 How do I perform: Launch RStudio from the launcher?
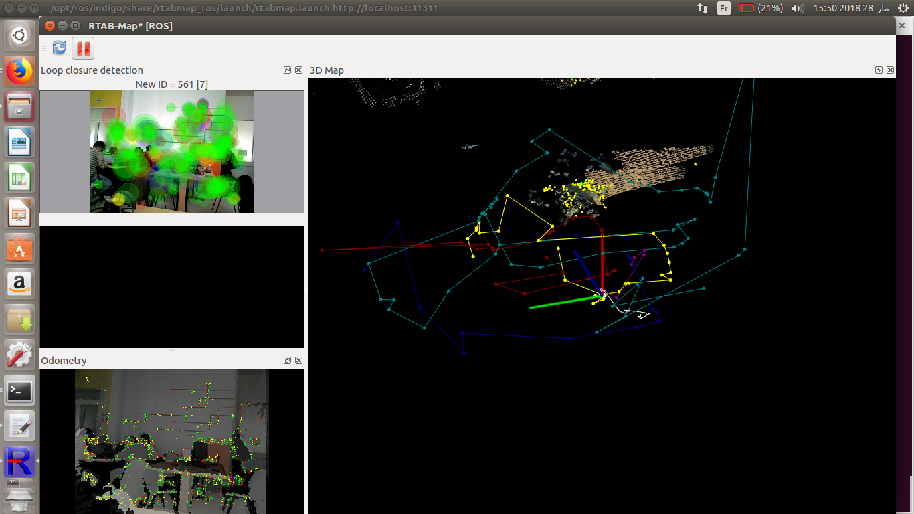19,461
